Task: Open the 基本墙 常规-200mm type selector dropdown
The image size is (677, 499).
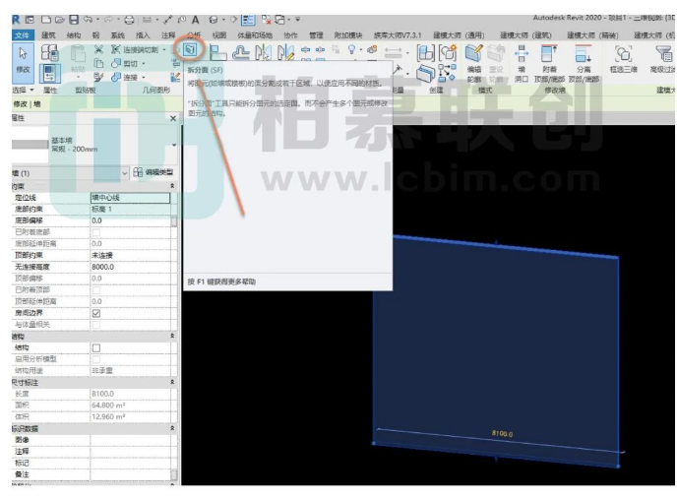Action: pyautogui.click(x=174, y=145)
